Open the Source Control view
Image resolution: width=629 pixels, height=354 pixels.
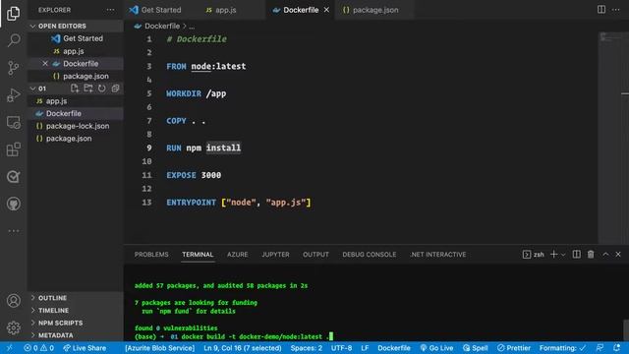tap(13, 68)
